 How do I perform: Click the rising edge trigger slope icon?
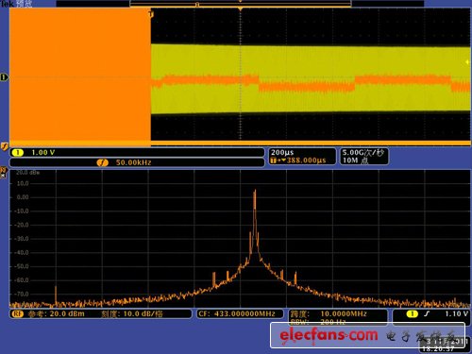427,313
